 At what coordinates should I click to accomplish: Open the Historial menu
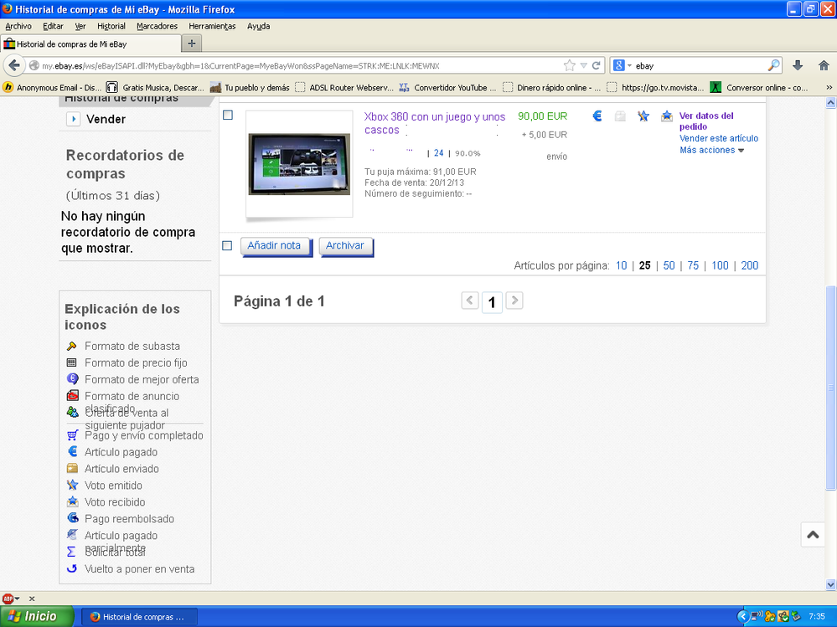click(x=111, y=26)
